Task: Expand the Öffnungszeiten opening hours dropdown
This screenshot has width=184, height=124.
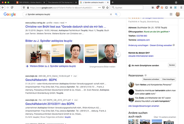Action: point(169,32)
